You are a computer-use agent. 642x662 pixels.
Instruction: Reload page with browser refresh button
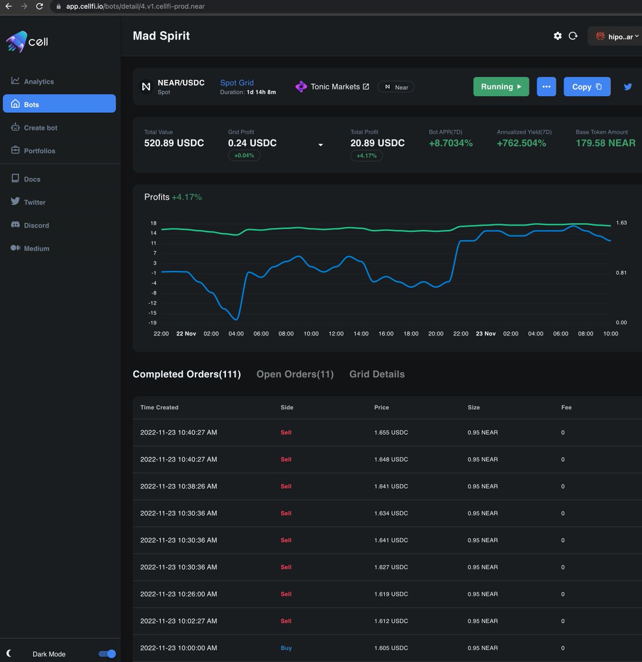coord(39,7)
